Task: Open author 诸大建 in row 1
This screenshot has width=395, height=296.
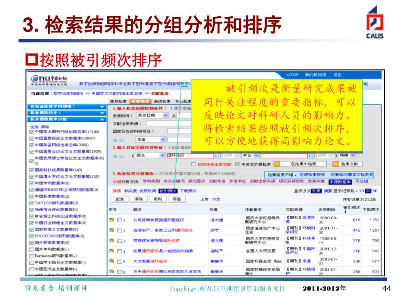Action: [217, 220]
